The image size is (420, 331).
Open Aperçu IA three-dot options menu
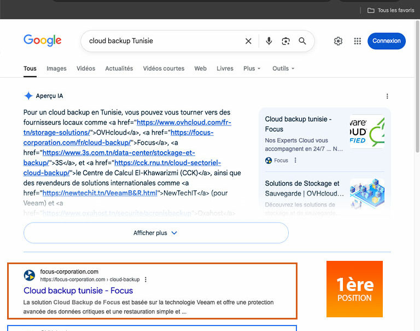pyautogui.click(x=387, y=96)
